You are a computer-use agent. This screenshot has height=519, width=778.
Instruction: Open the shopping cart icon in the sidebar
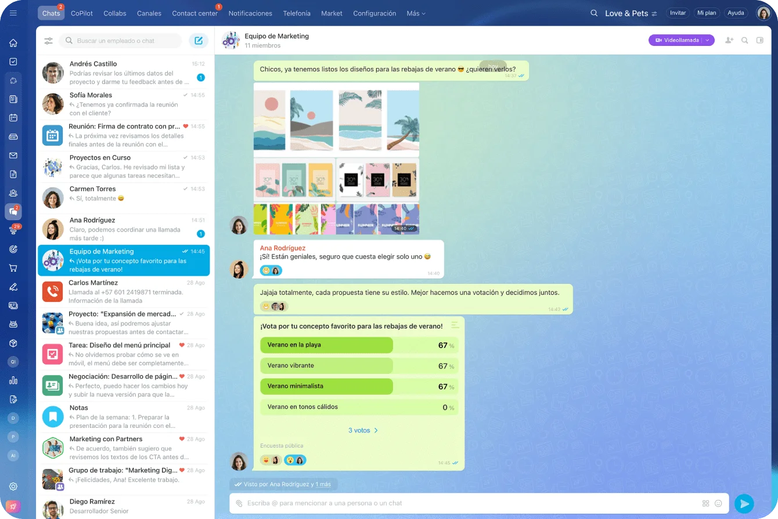pos(13,268)
